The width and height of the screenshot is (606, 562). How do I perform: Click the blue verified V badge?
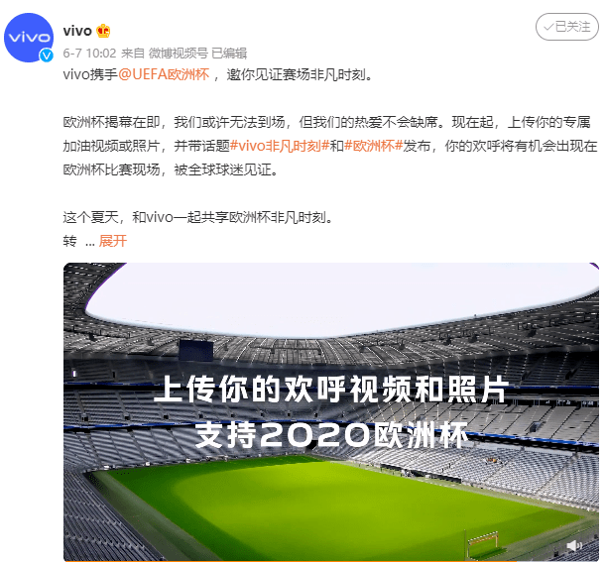pos(47,56)
